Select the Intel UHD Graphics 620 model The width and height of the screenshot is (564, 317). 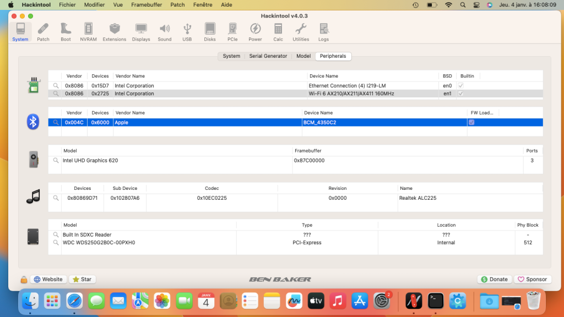coord(90,160)
